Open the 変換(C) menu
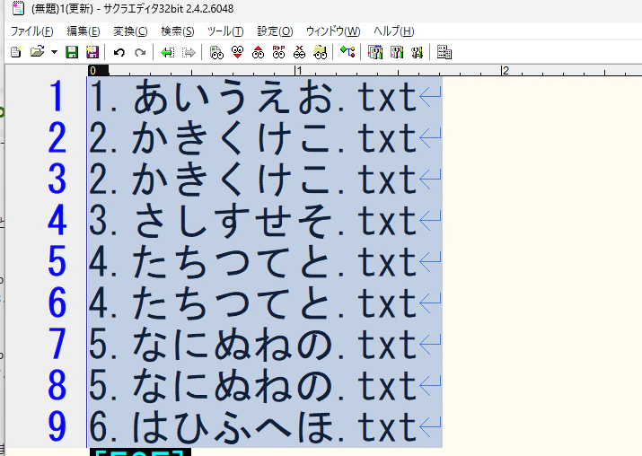The width and height of the screenshot is (642, 456). point(130,31)
